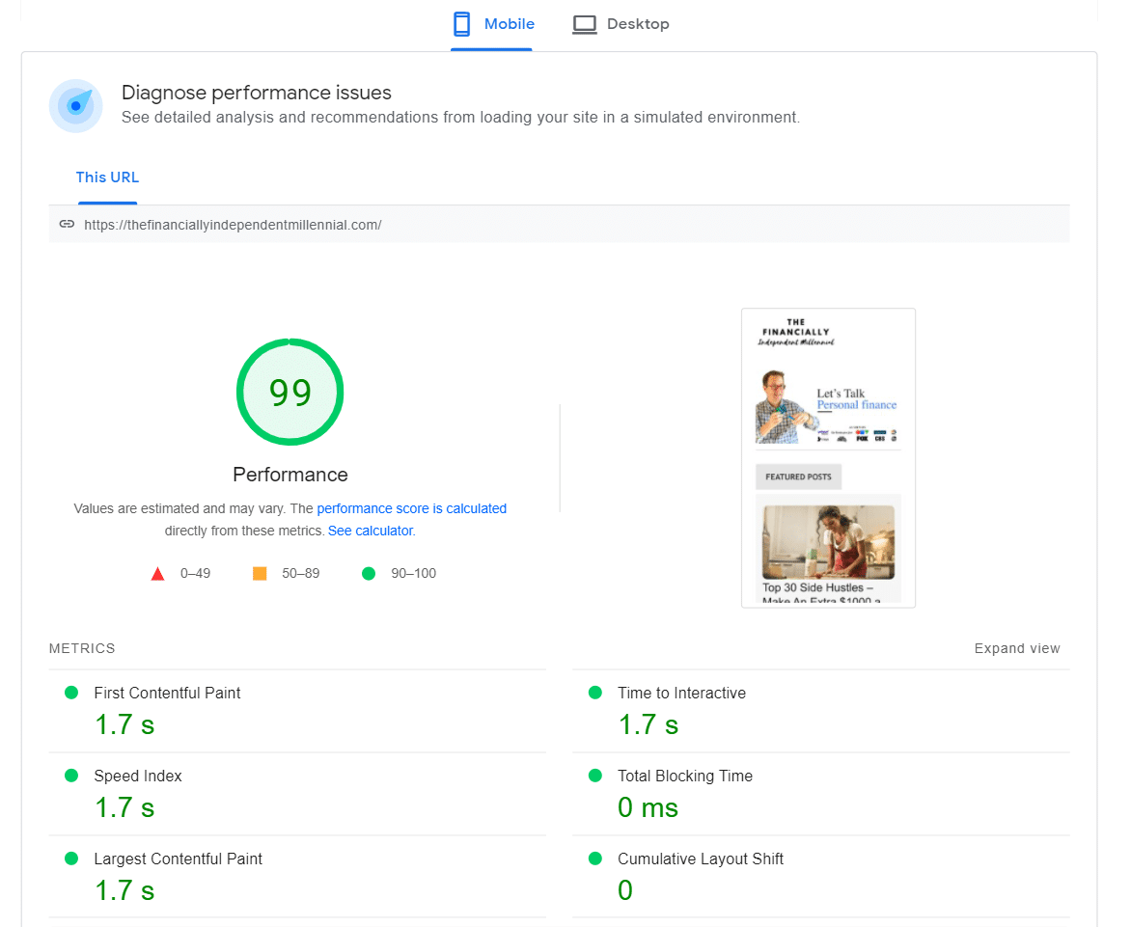Expand the metrics view with Expand view

point(1017,648)
